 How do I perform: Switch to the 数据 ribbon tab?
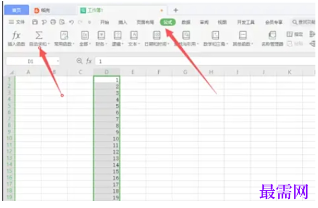click(x=186, y=22)
